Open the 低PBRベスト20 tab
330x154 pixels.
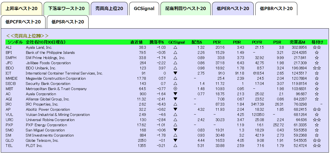276,8
